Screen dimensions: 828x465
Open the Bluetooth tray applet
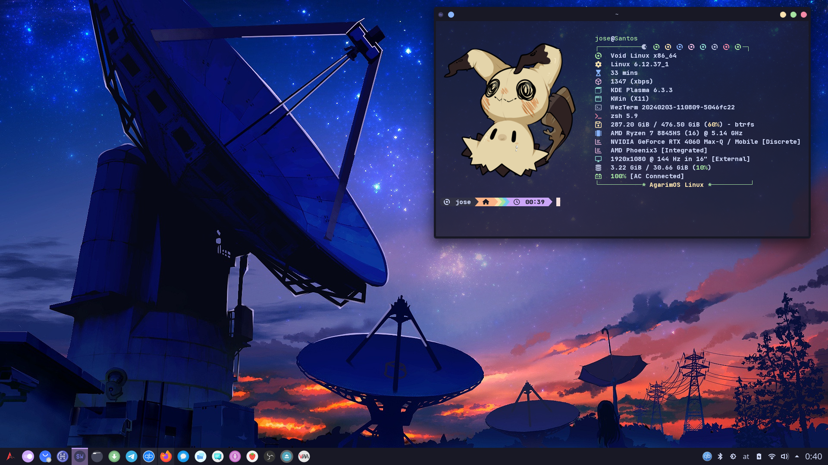pos(720,456)
